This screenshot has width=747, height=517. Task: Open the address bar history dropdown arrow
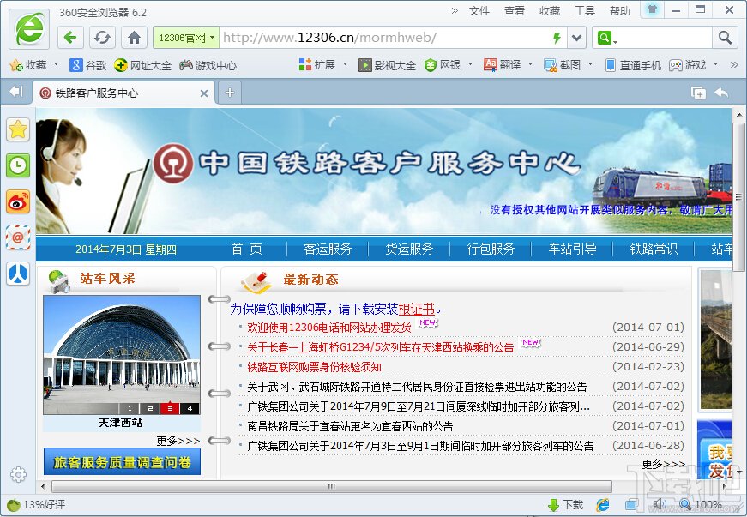[576, 38]
